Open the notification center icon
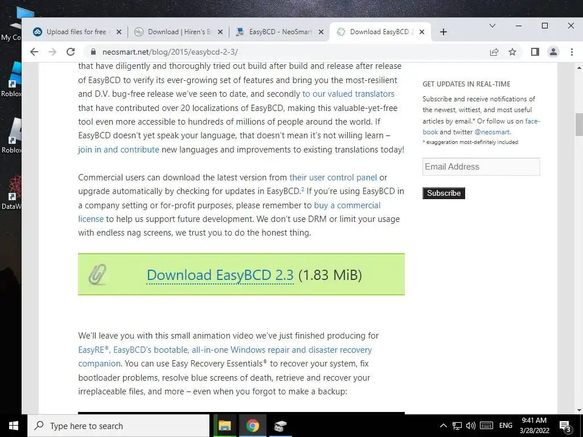 coord(565,426)
